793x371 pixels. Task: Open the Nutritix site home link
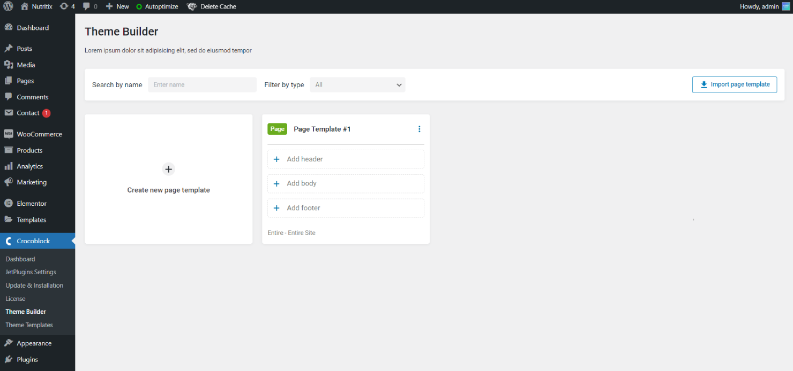(36, 6)
